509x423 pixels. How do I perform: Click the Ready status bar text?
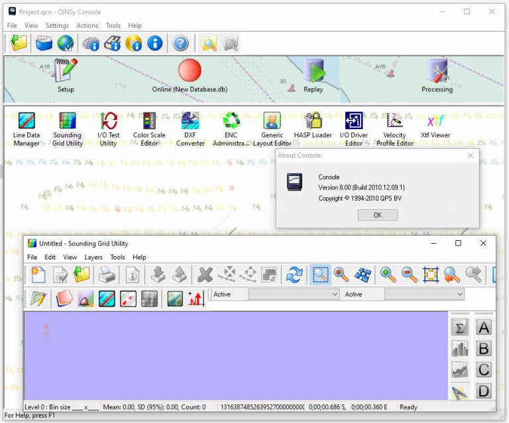[408, 407]
